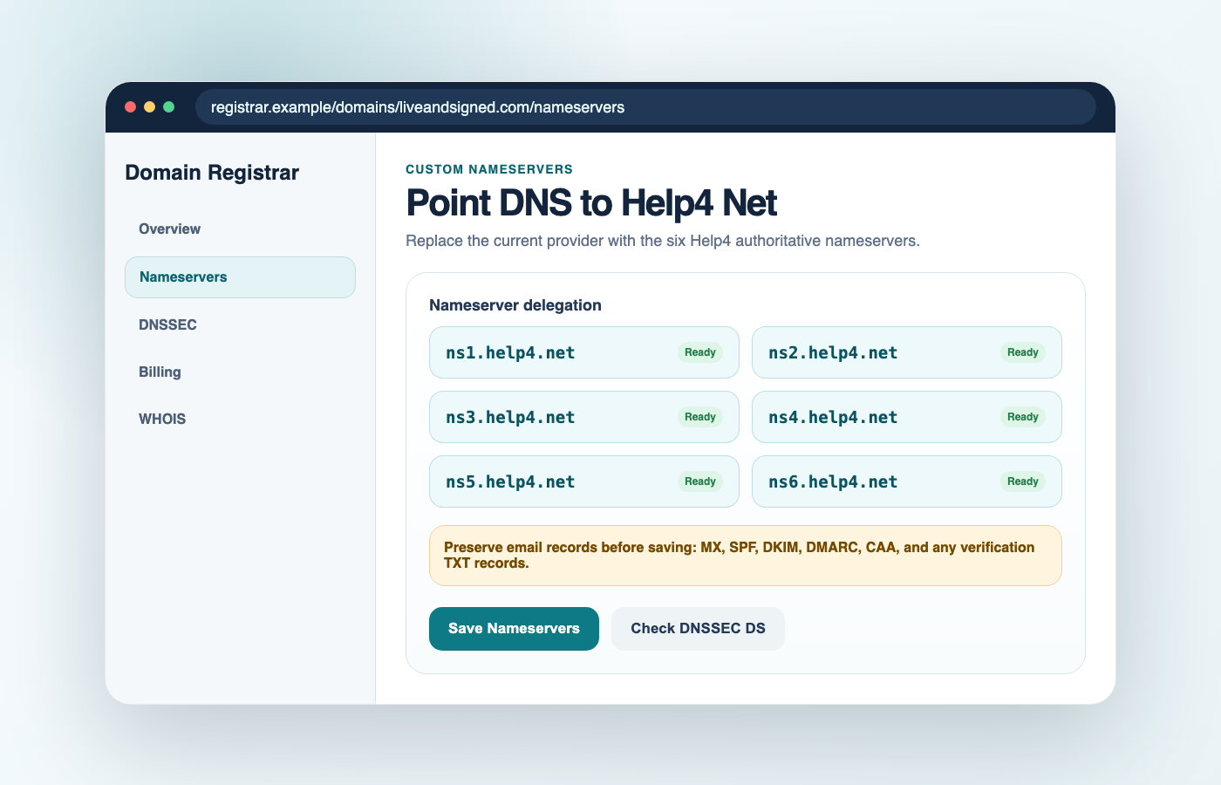The image size is (1221, 785).
Task: Select Nameservers in the sidebar
Action: pos(240,277)
